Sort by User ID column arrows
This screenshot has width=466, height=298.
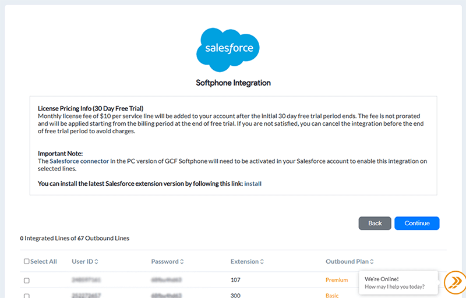(x=96, y=261)
